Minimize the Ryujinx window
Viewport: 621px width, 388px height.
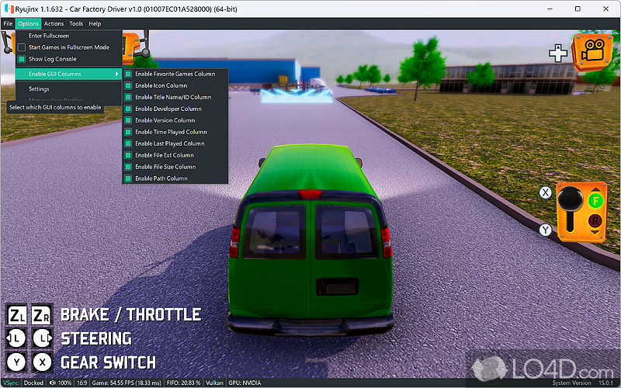[x=550, y=9]
